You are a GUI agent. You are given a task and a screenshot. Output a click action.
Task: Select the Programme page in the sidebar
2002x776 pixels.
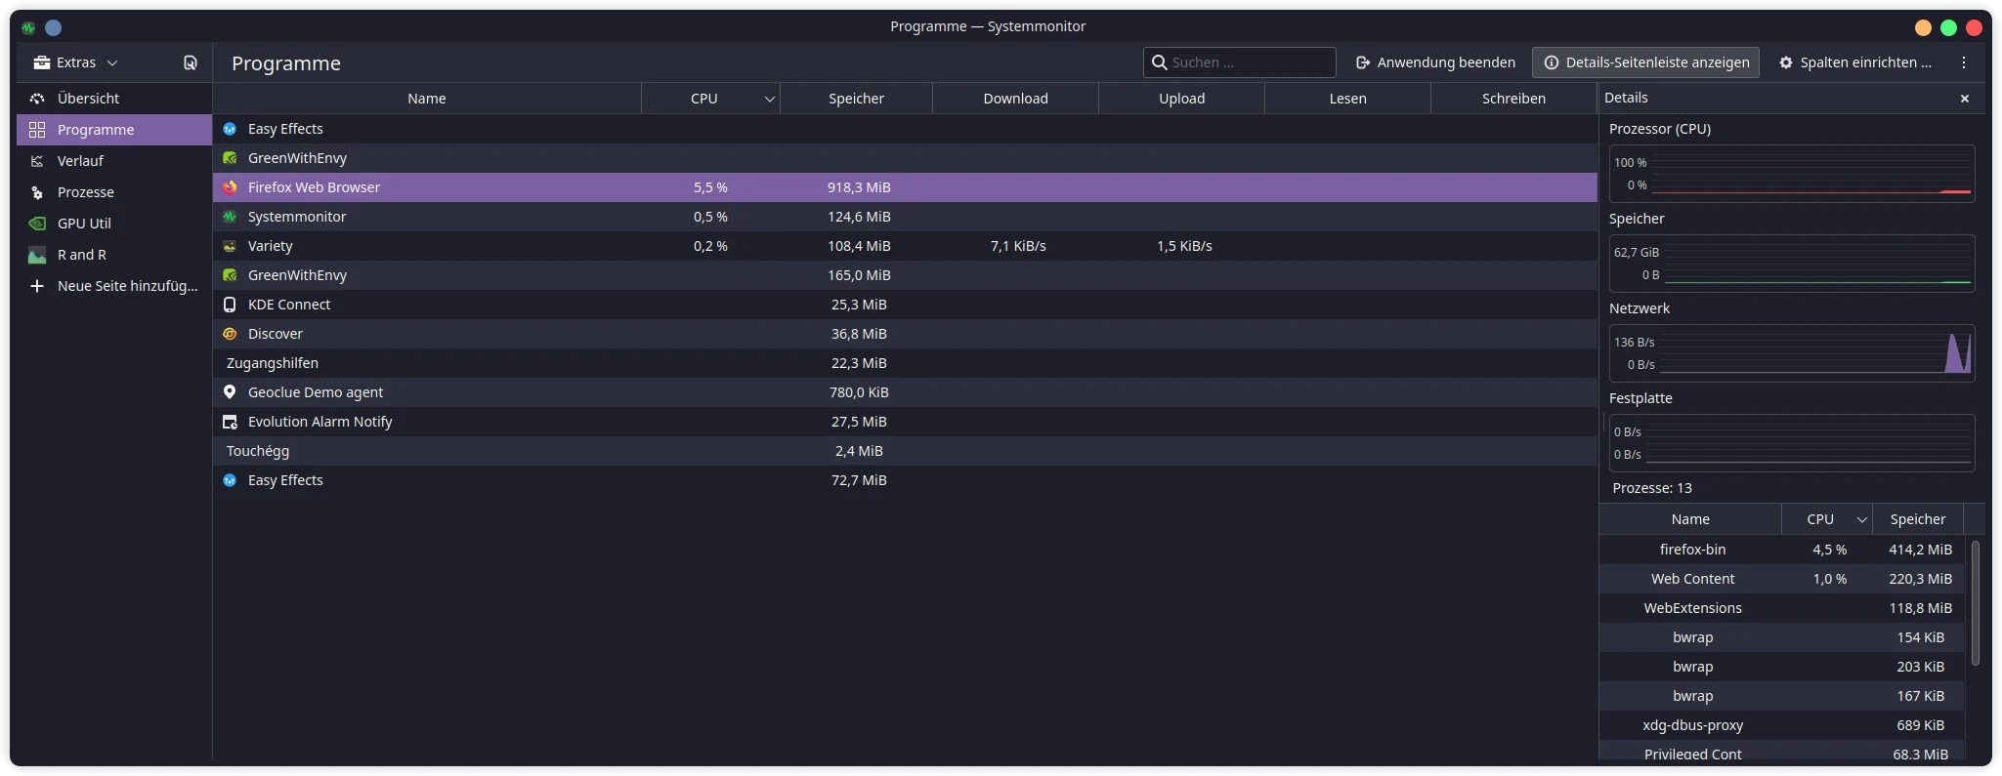114,130
